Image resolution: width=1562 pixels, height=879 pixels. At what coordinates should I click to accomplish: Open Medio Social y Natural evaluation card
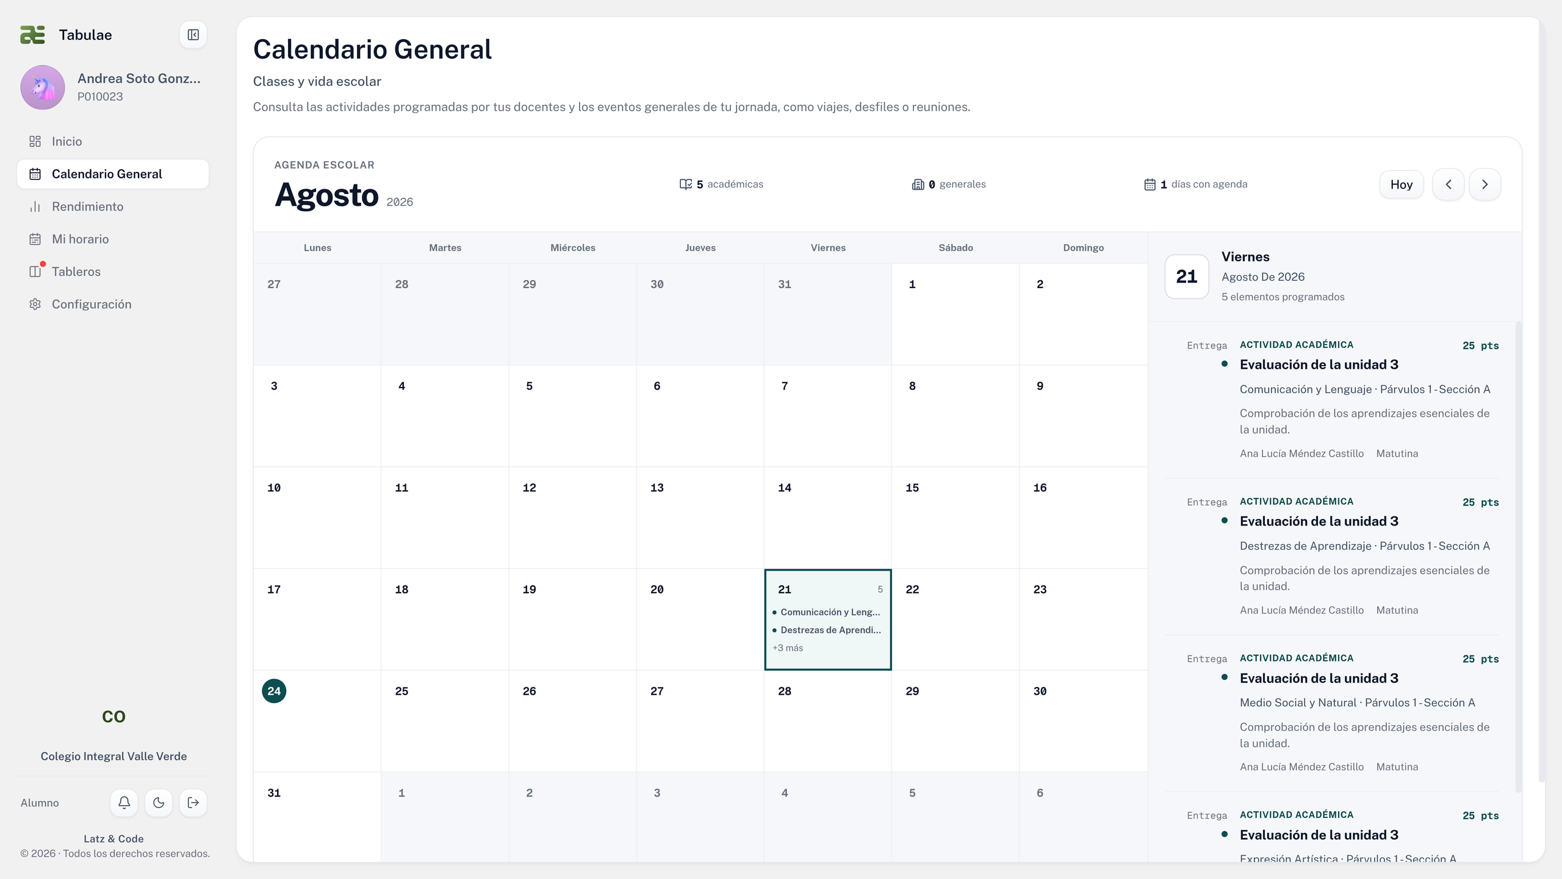(x=1333, y=713)
